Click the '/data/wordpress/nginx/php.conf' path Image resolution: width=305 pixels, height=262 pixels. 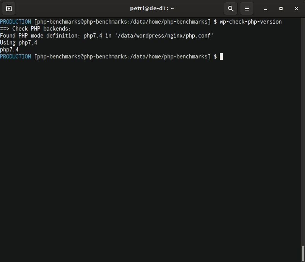(164, 36)
